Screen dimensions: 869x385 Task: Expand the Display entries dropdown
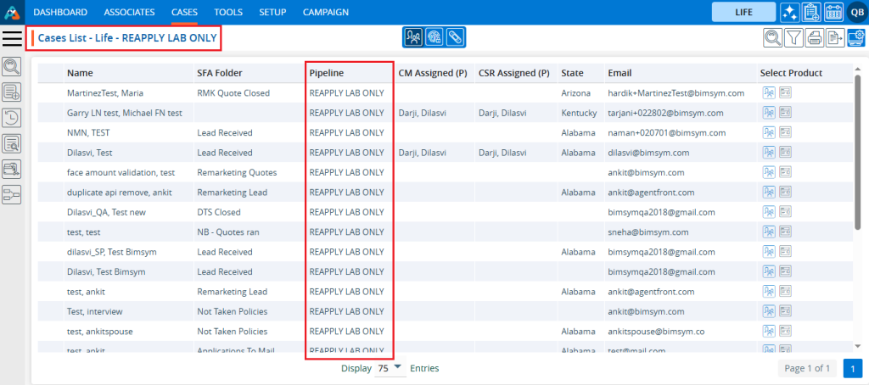tap(390, 369)
